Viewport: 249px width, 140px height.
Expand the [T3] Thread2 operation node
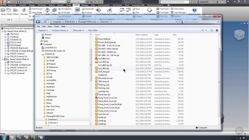(x=5, y=45)
